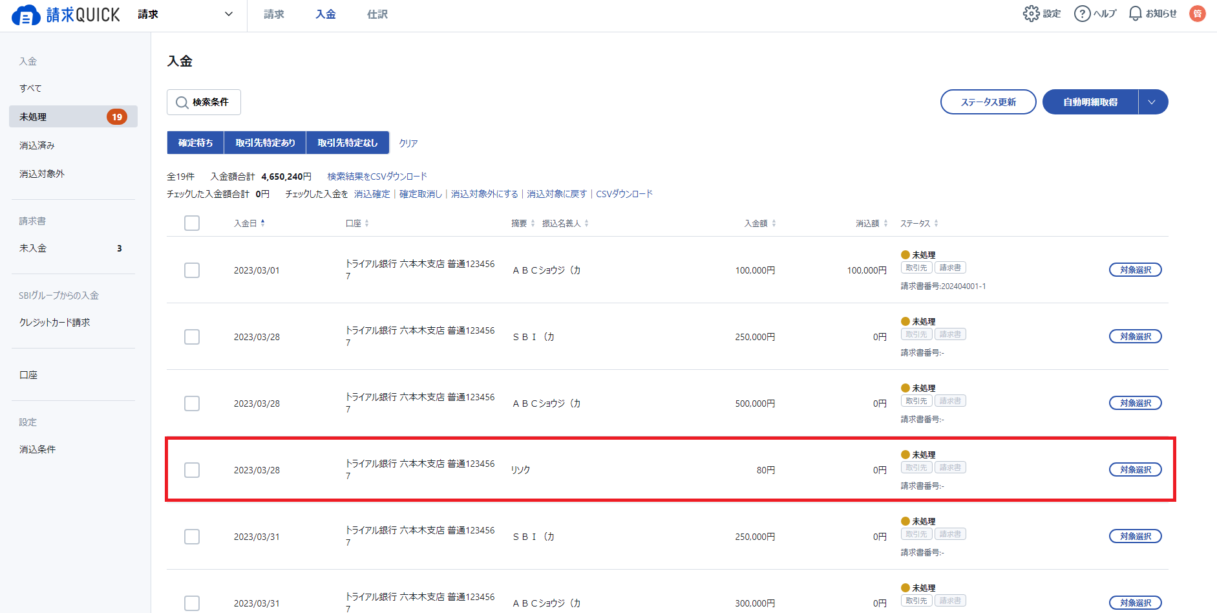The image size is (1217, 613).
Task: Click 対象選択 for the リソク 80円 row
Action: [x=1136, y=469]
